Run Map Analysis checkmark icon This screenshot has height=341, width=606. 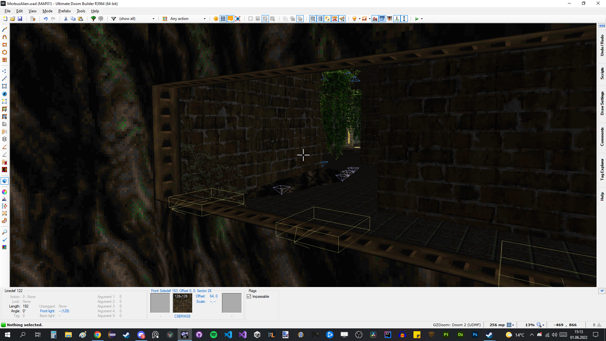tap(4, 240)
